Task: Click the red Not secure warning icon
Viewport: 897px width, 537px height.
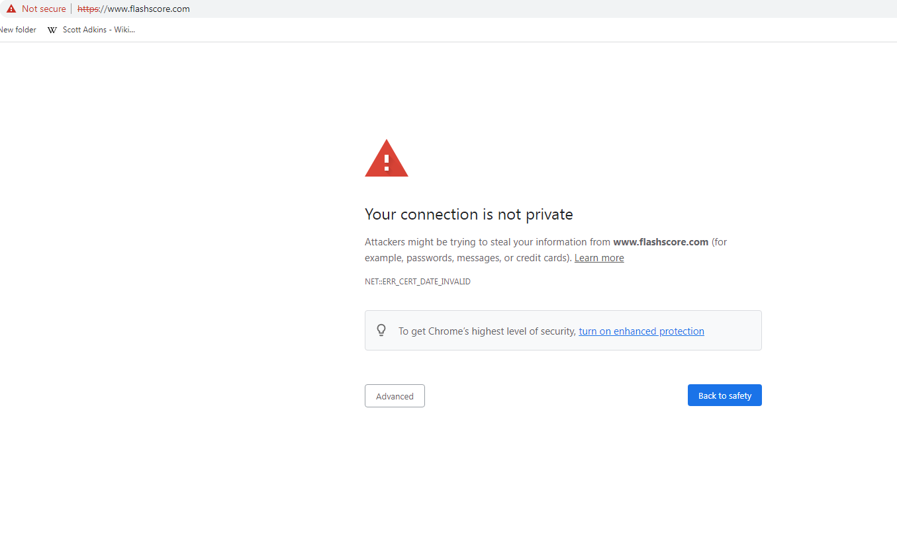Action: (x=11, y=9)
